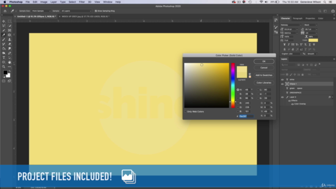Screen dimensions: 336x189
Task: Open the Sample All Layers dropdown
Action: [76, 11]
